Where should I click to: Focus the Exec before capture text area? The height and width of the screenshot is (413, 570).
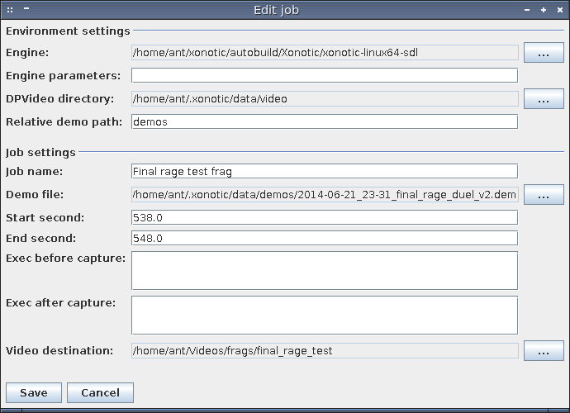pos(324,271)
